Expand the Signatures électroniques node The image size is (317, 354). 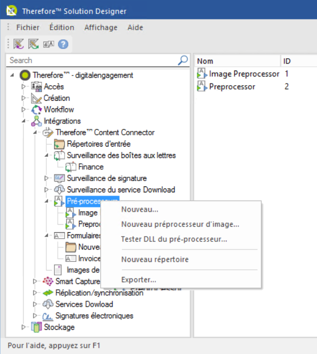[x=35, y=316]
